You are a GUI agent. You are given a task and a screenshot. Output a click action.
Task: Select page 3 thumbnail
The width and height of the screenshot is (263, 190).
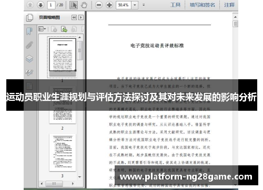[x=63, y=153]
